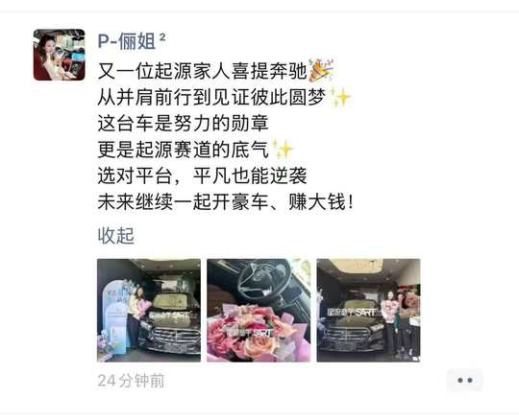Collapse the post text using 收起
The width and height of the screenshot is (519, 420).
point(116,236)
